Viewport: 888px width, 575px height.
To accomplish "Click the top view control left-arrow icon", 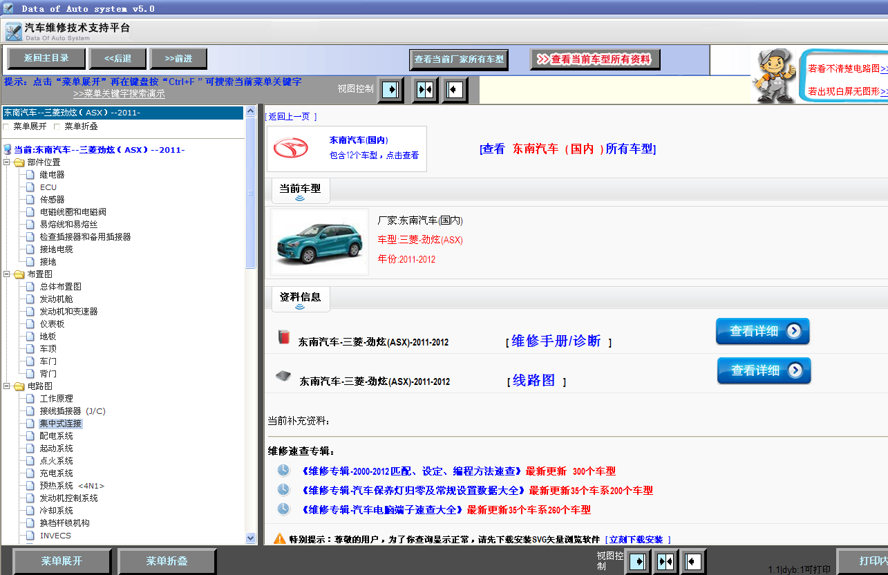I will pyautogui.click(x=455, y=90).
